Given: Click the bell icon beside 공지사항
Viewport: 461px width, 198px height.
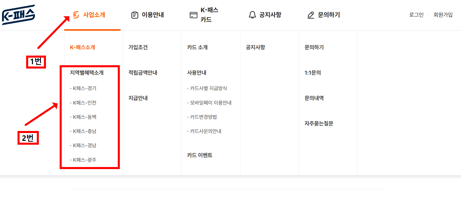Looking at the screenshot, I should tap(252, 15).
